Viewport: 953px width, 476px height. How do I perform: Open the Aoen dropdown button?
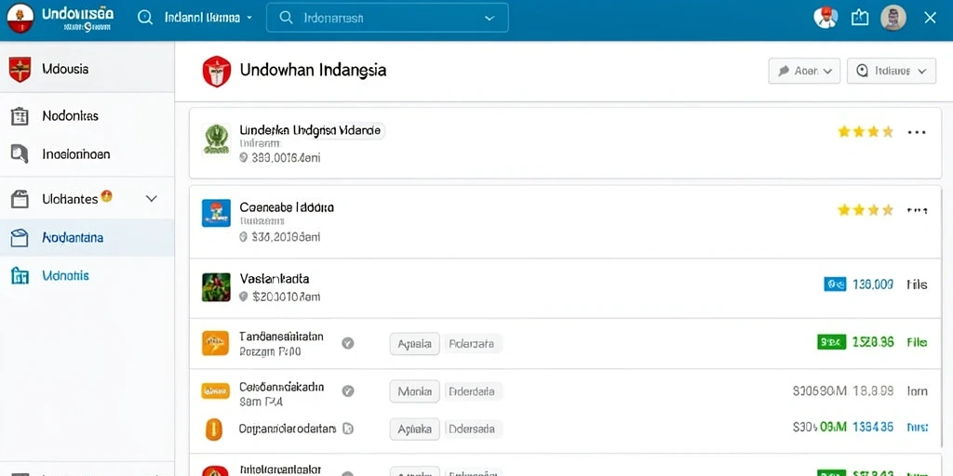804,71
